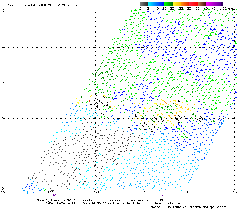Click the purple '6:52' time label

tap(163, 195)
